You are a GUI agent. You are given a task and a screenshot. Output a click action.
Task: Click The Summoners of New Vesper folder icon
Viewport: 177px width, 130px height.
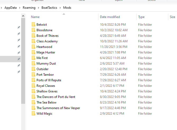point(33,108)
